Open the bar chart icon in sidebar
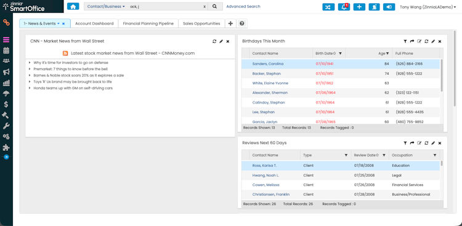Screen dimensions: 462x226 pos(6,83)
